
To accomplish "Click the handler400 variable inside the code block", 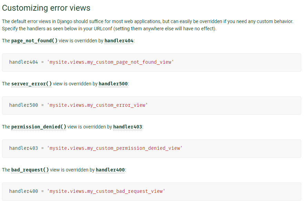I will 23,191.
